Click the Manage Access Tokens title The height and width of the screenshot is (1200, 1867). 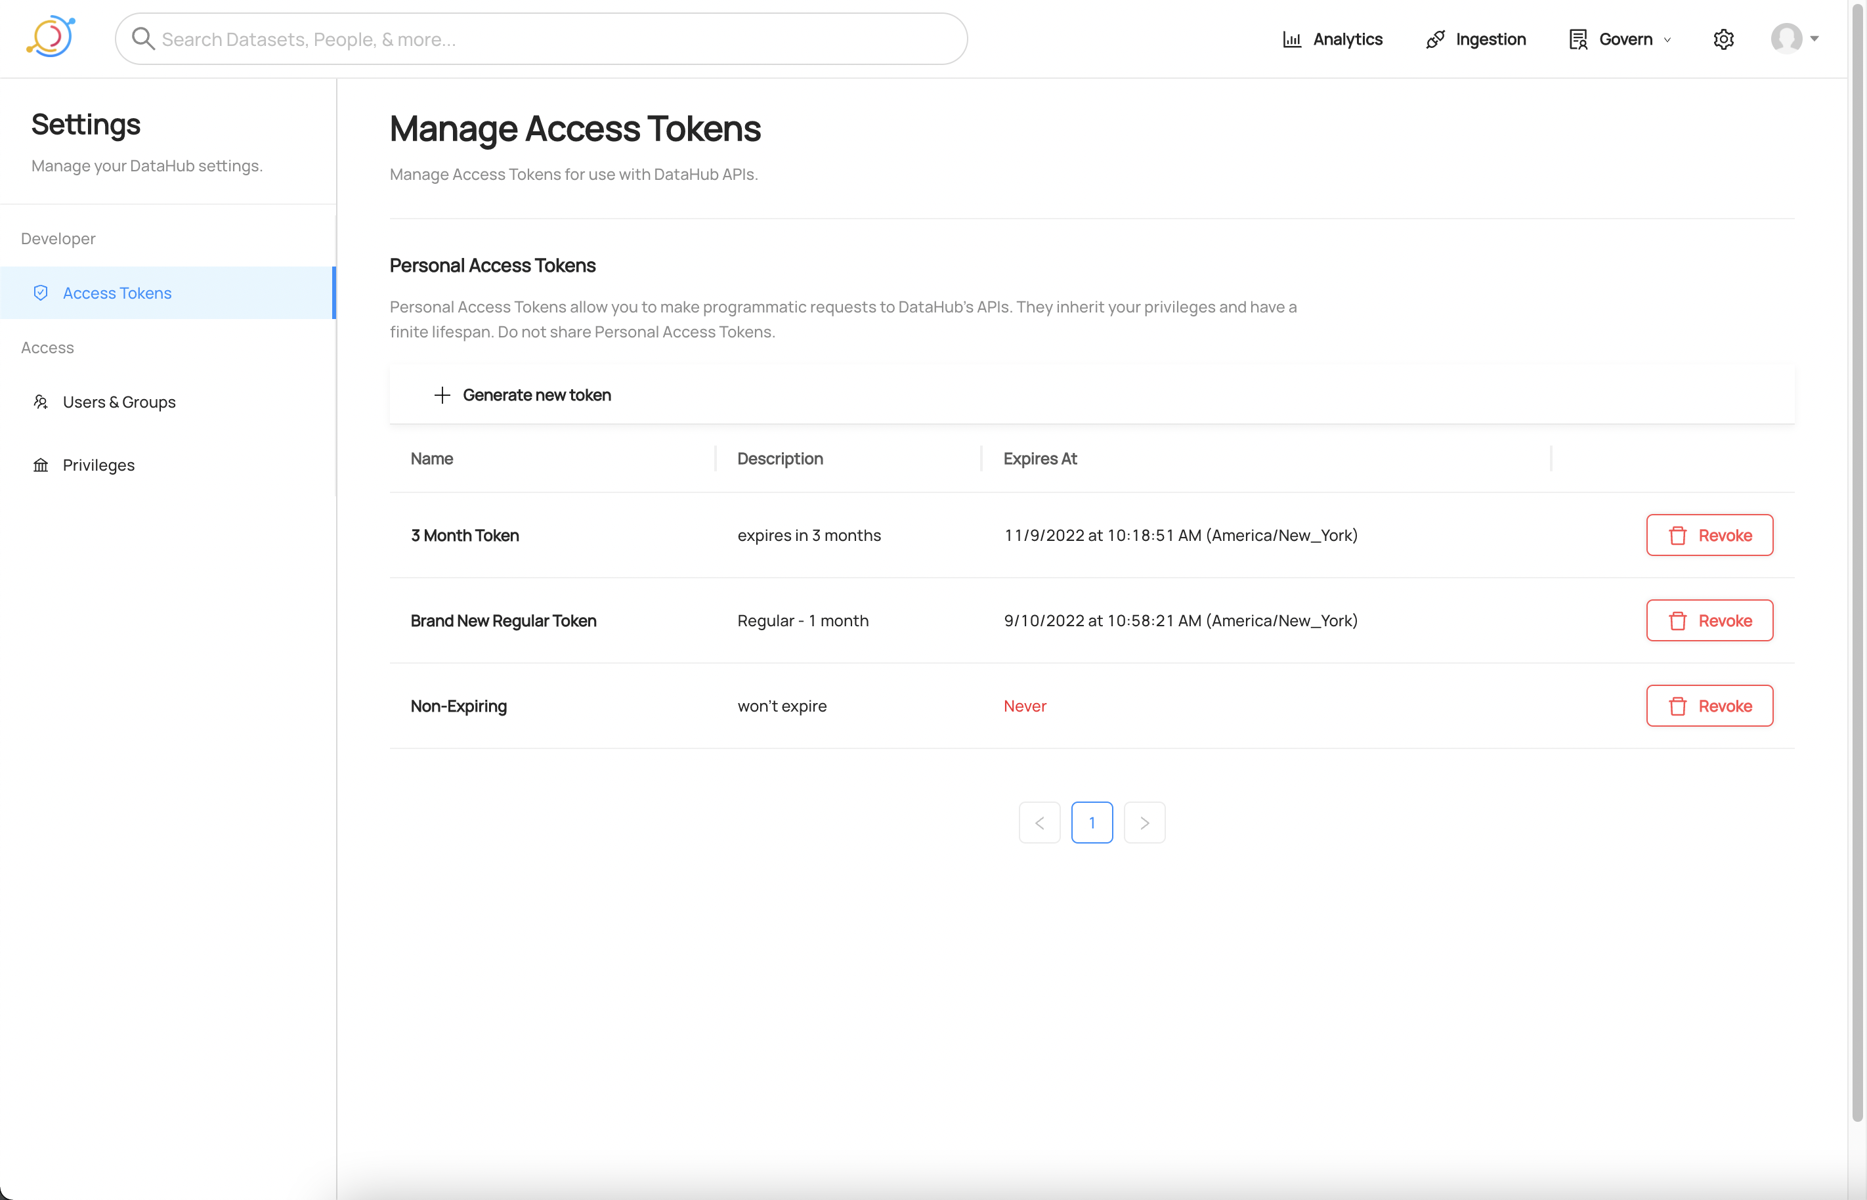[575, 129]
